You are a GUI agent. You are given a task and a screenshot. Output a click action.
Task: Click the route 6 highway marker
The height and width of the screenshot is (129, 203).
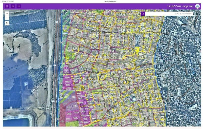(55, 65)
